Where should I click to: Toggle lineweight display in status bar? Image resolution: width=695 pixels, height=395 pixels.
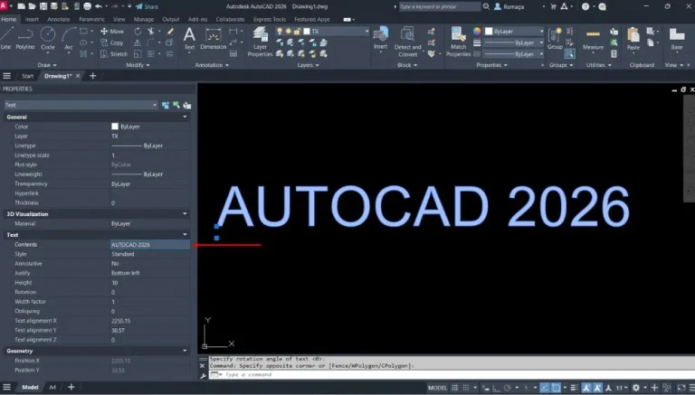coord(574,388)
